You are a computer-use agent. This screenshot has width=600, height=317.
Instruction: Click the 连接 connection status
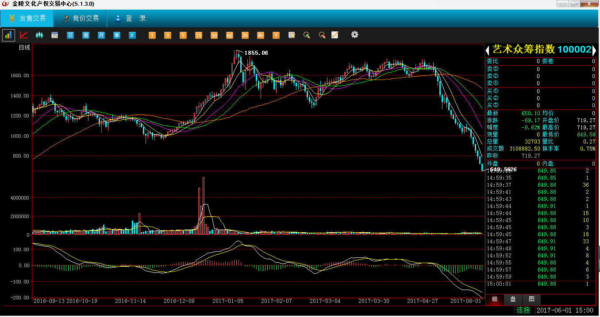523,310
